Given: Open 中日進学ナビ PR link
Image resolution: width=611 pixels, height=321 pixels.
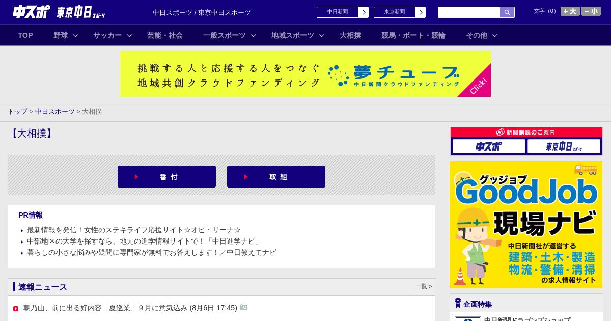Looking at the screenshot, I should (144, 241).
